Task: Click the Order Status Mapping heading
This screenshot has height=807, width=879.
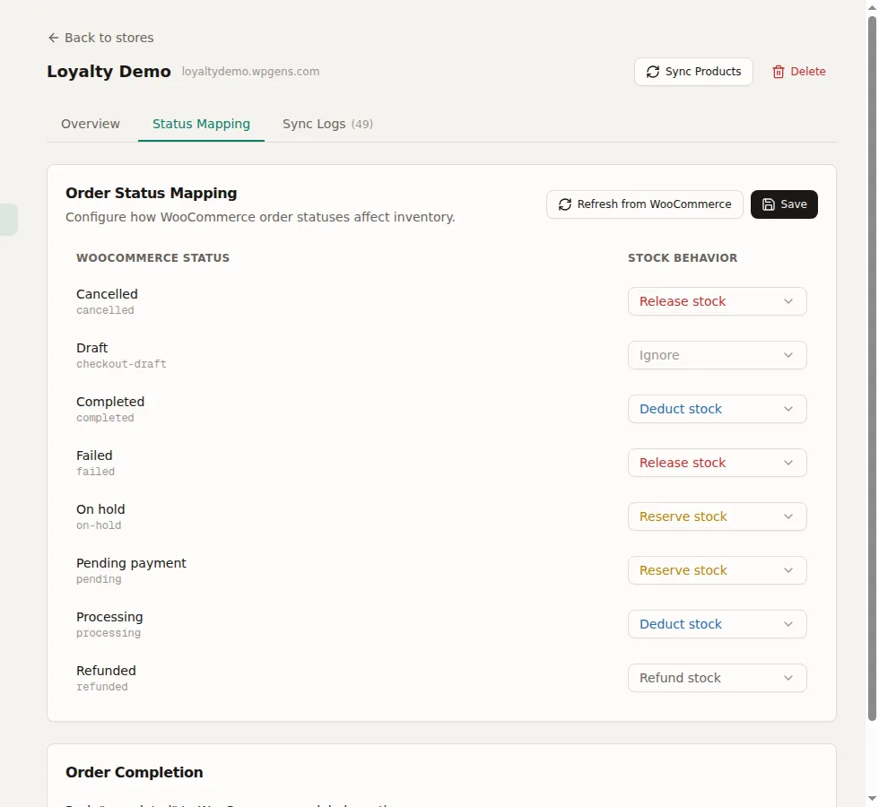Action: (152, 193)
